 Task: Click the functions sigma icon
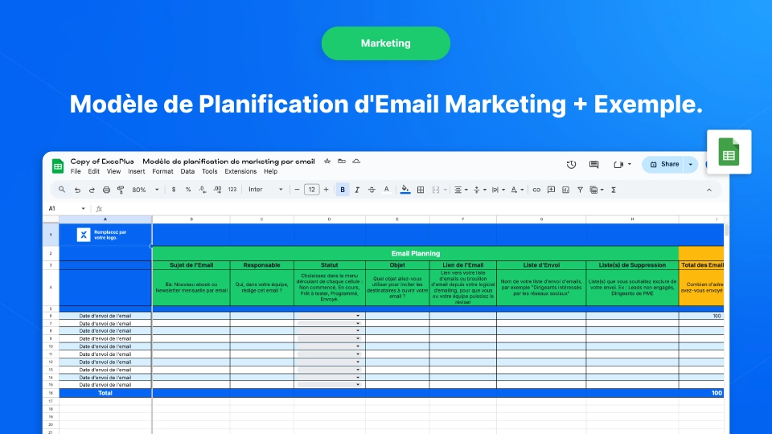pos(614,190)
